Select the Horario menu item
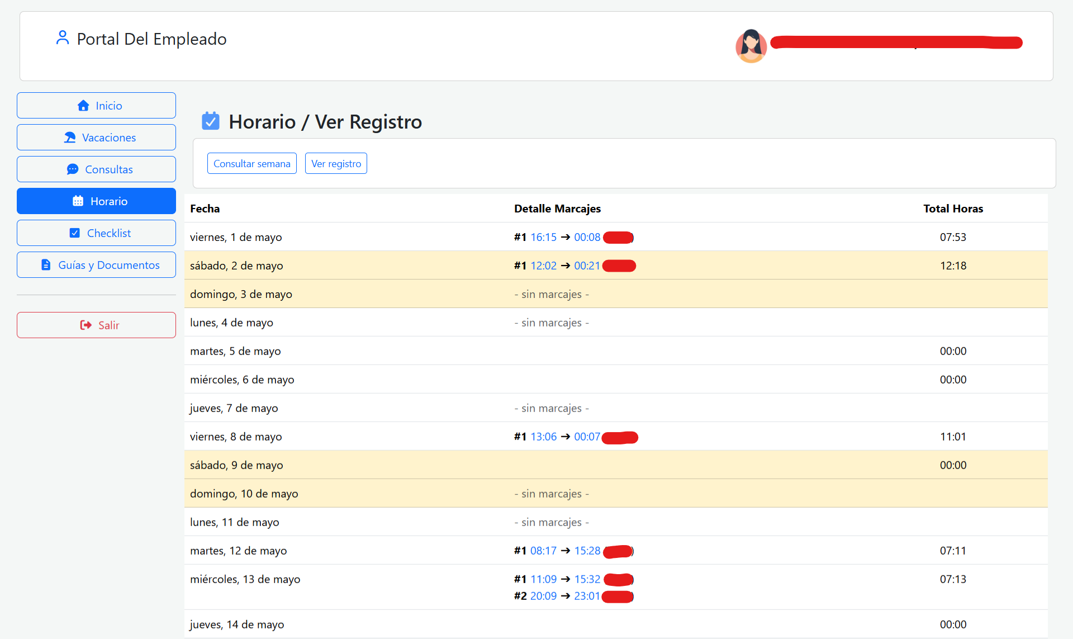Screen dimensions: 1073x639 (x=96, y=201)
